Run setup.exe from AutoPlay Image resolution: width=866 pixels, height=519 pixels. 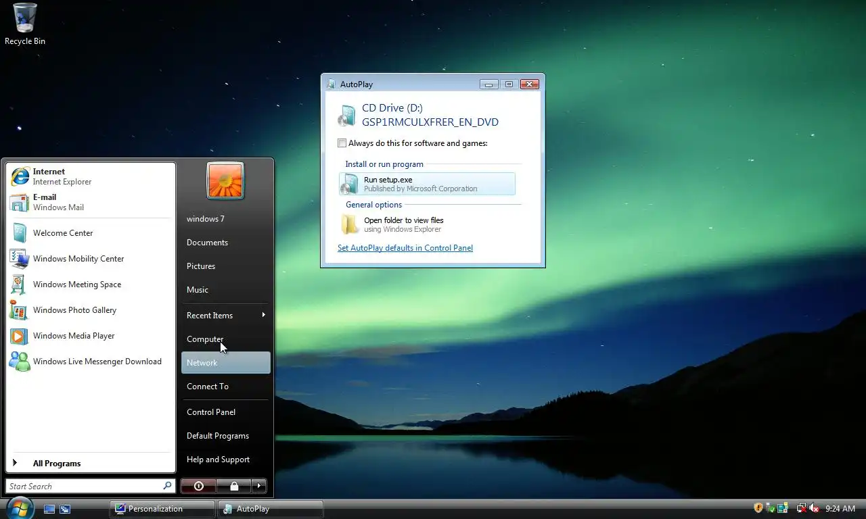(427, 184)
